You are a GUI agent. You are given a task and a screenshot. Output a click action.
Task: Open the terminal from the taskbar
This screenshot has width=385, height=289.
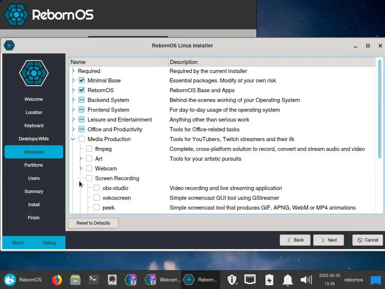pyautogui.click(x=94, y=280)
